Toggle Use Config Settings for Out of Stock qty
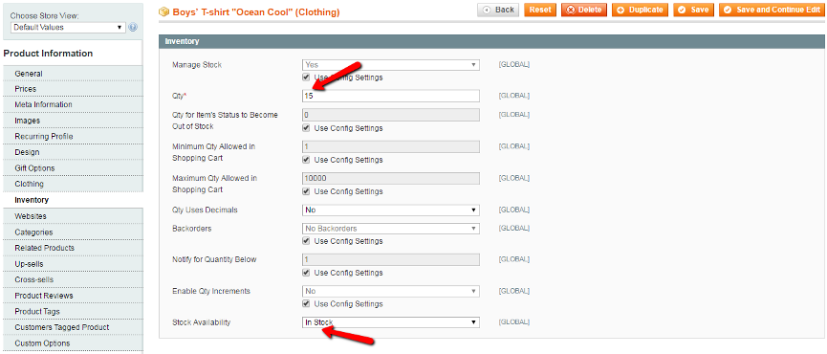Image resolution: width=827 pixels, height=354 pixels. 306,128
